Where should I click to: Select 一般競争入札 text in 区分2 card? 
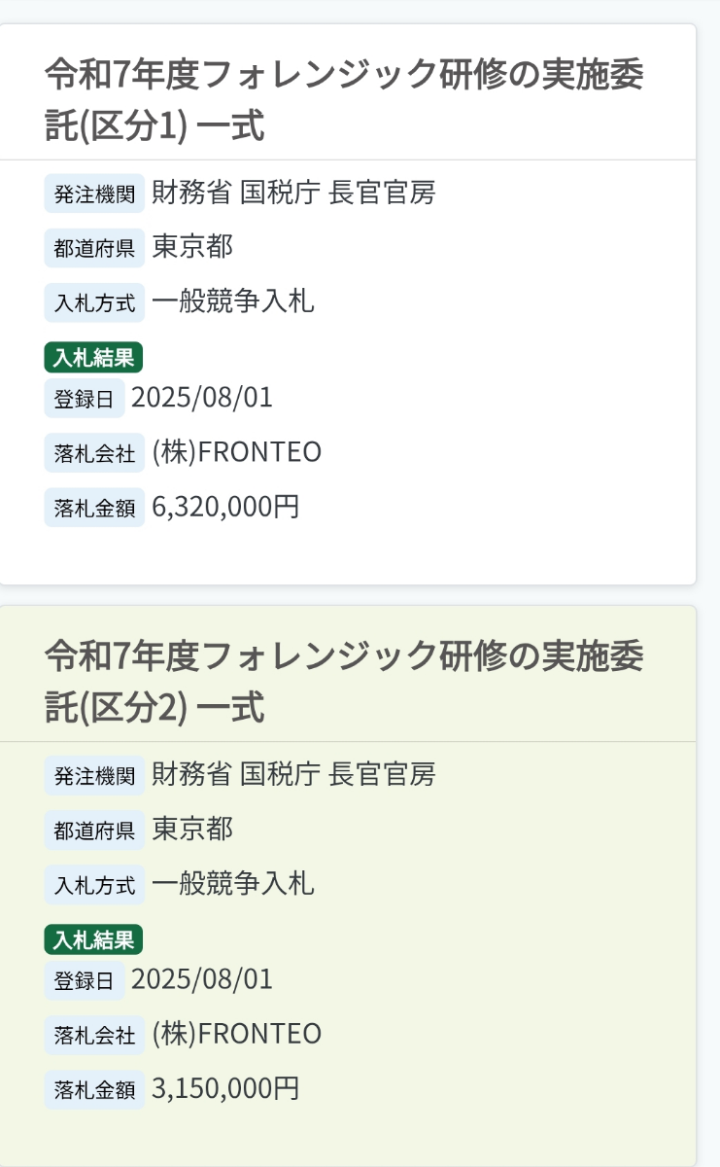(x=233, y=884)
